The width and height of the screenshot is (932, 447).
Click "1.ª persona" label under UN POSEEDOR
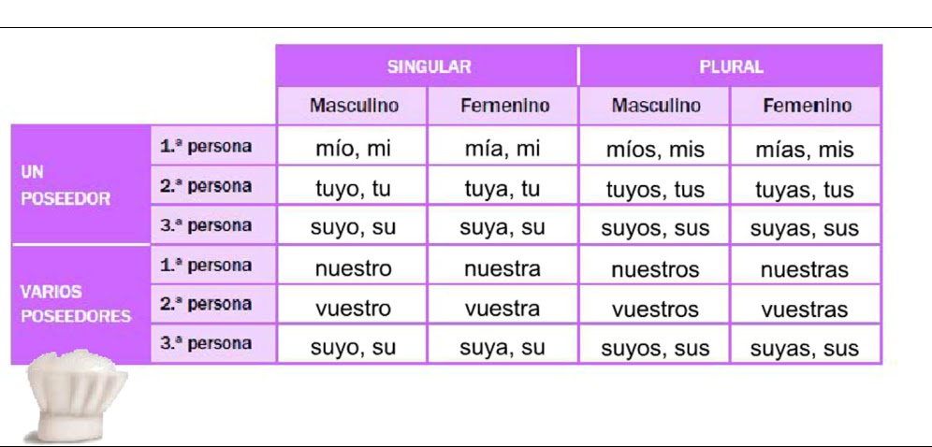[x=213, y=146]
